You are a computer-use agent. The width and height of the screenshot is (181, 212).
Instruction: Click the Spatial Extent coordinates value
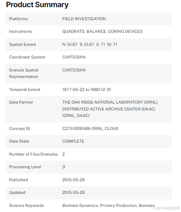click(90, 44)
